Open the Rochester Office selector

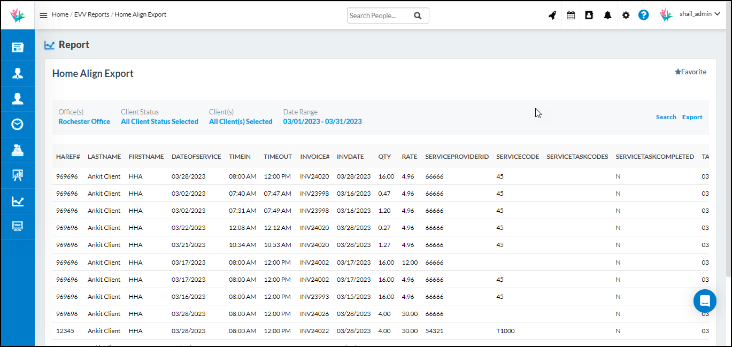click(84, 122)
